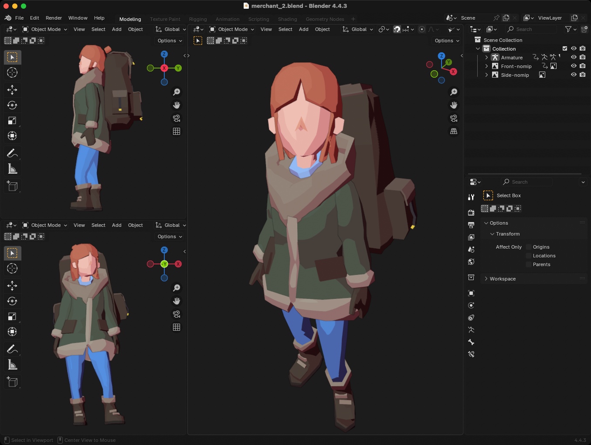Hide the Armature object in viewport
The image size is (591, 445).
[x=574, y=57]
